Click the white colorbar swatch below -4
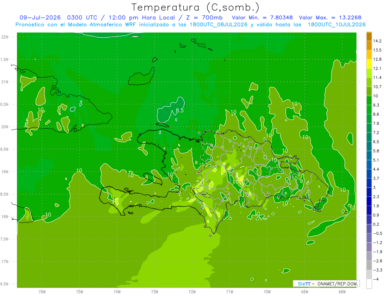384x296 pixels. pyautogui.click(x=369, y=284)
